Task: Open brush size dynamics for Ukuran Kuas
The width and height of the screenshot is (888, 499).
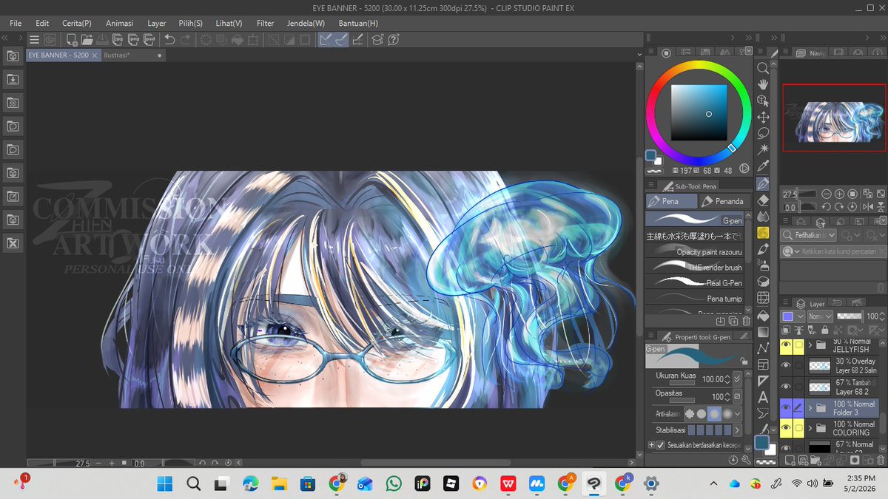Action: click(737, 379)
